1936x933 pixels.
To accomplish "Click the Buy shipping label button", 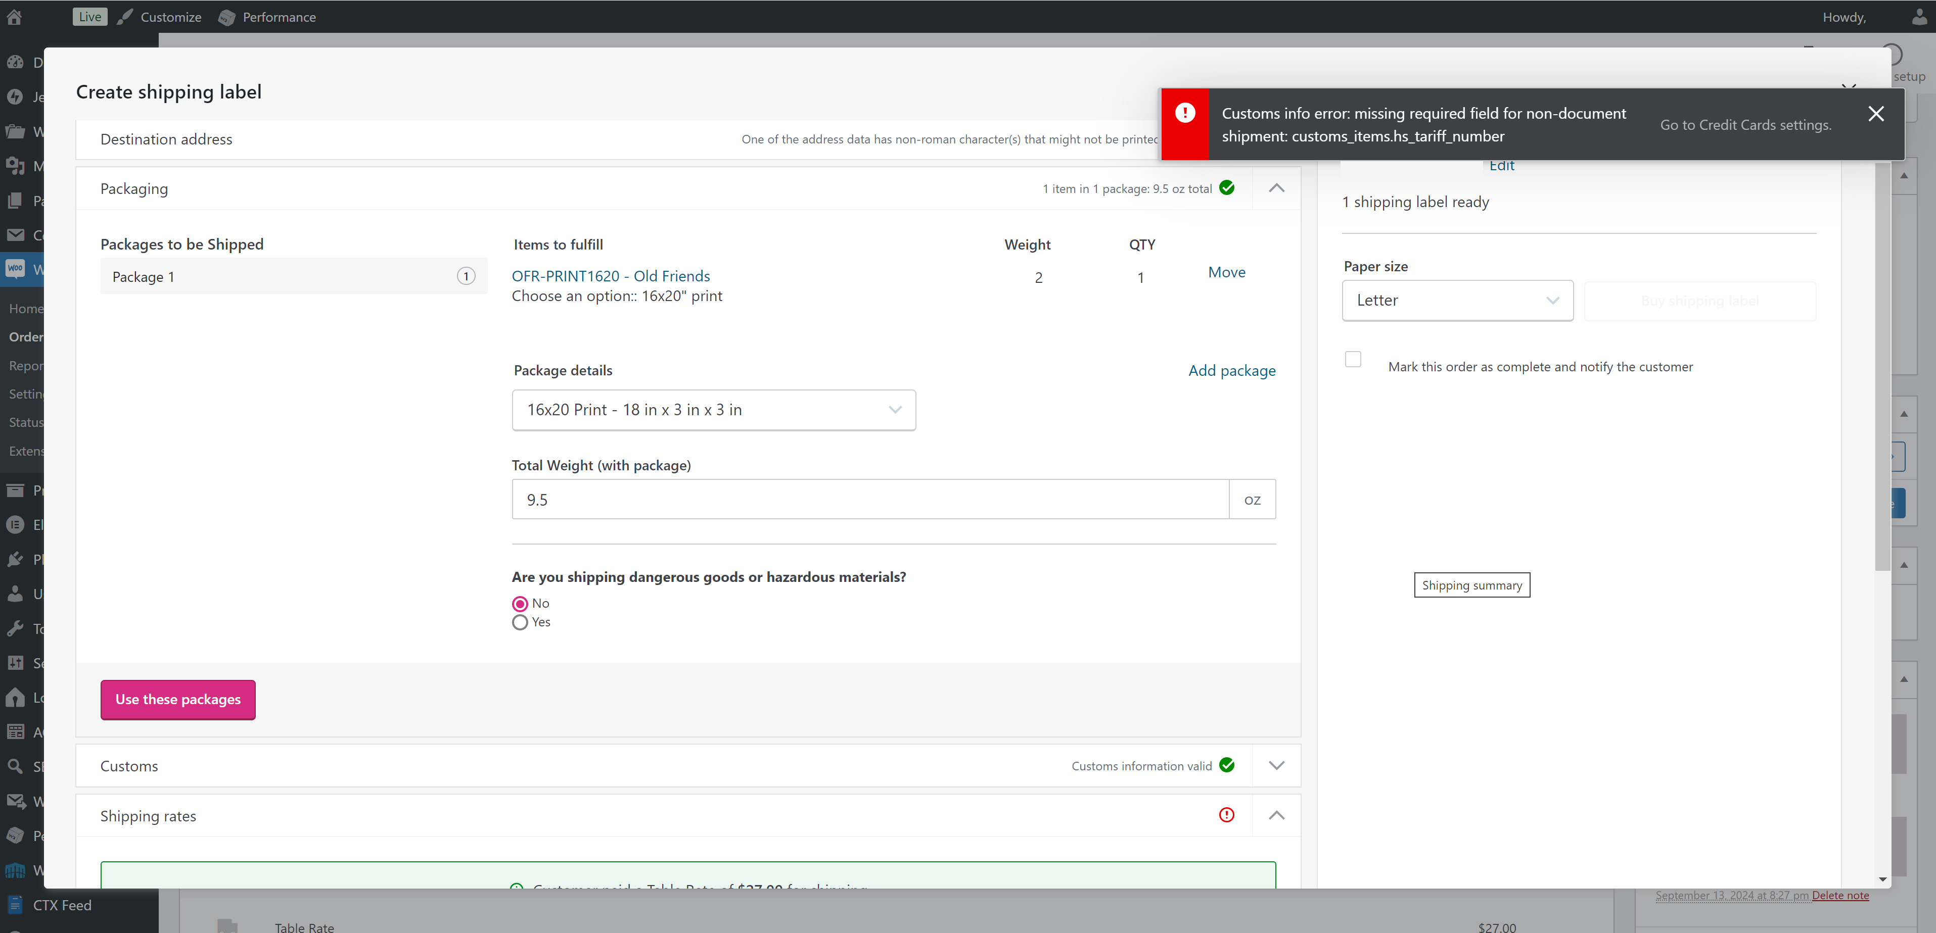I will pyautogui.click(x=1700, y=301).
